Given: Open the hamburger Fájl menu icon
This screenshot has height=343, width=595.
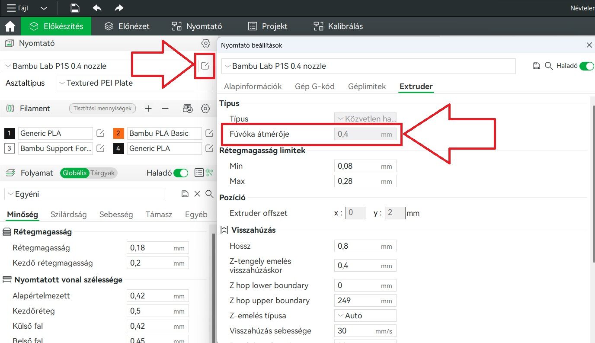Looking at the screenshot, I should (x=11, y=8).
